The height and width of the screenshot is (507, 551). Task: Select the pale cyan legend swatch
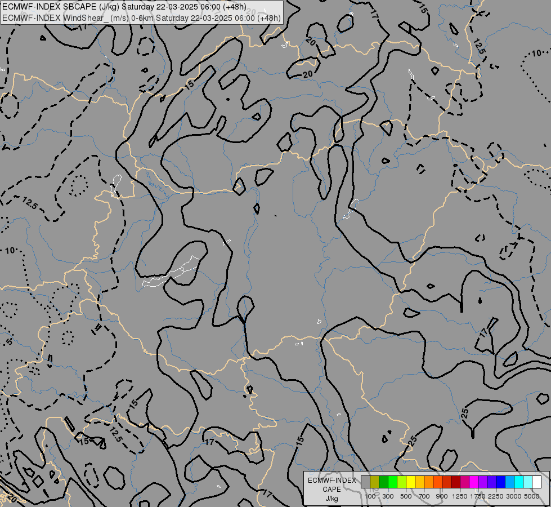527,482
